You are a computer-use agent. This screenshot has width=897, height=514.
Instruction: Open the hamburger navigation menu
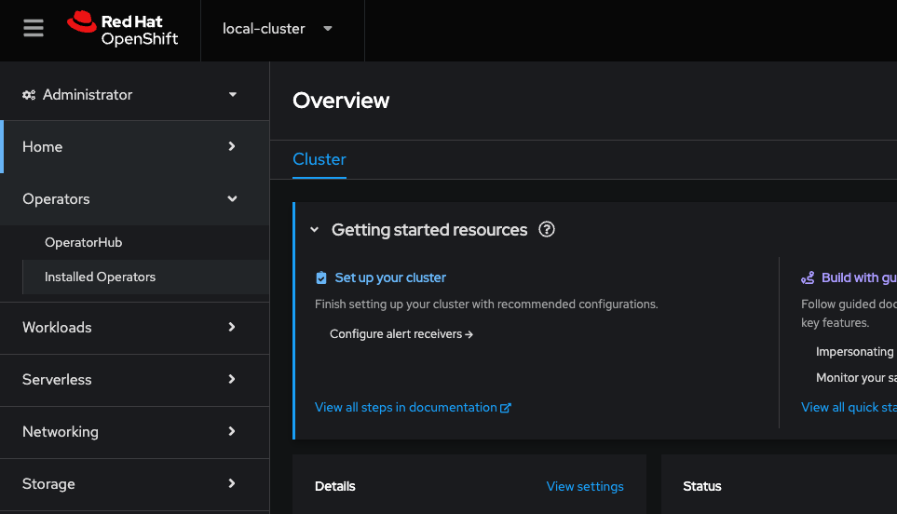pos(34,28)
